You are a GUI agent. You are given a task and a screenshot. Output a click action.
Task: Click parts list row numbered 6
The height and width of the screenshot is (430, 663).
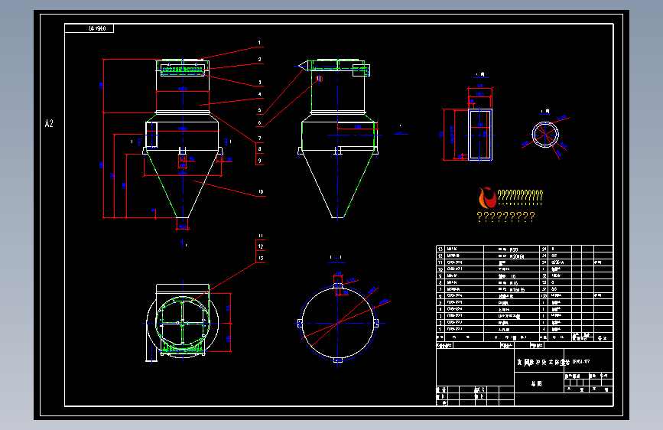pyautogui.click(x=525, y=296)
